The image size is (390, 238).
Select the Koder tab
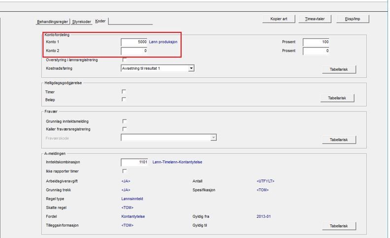pos(100,21)
